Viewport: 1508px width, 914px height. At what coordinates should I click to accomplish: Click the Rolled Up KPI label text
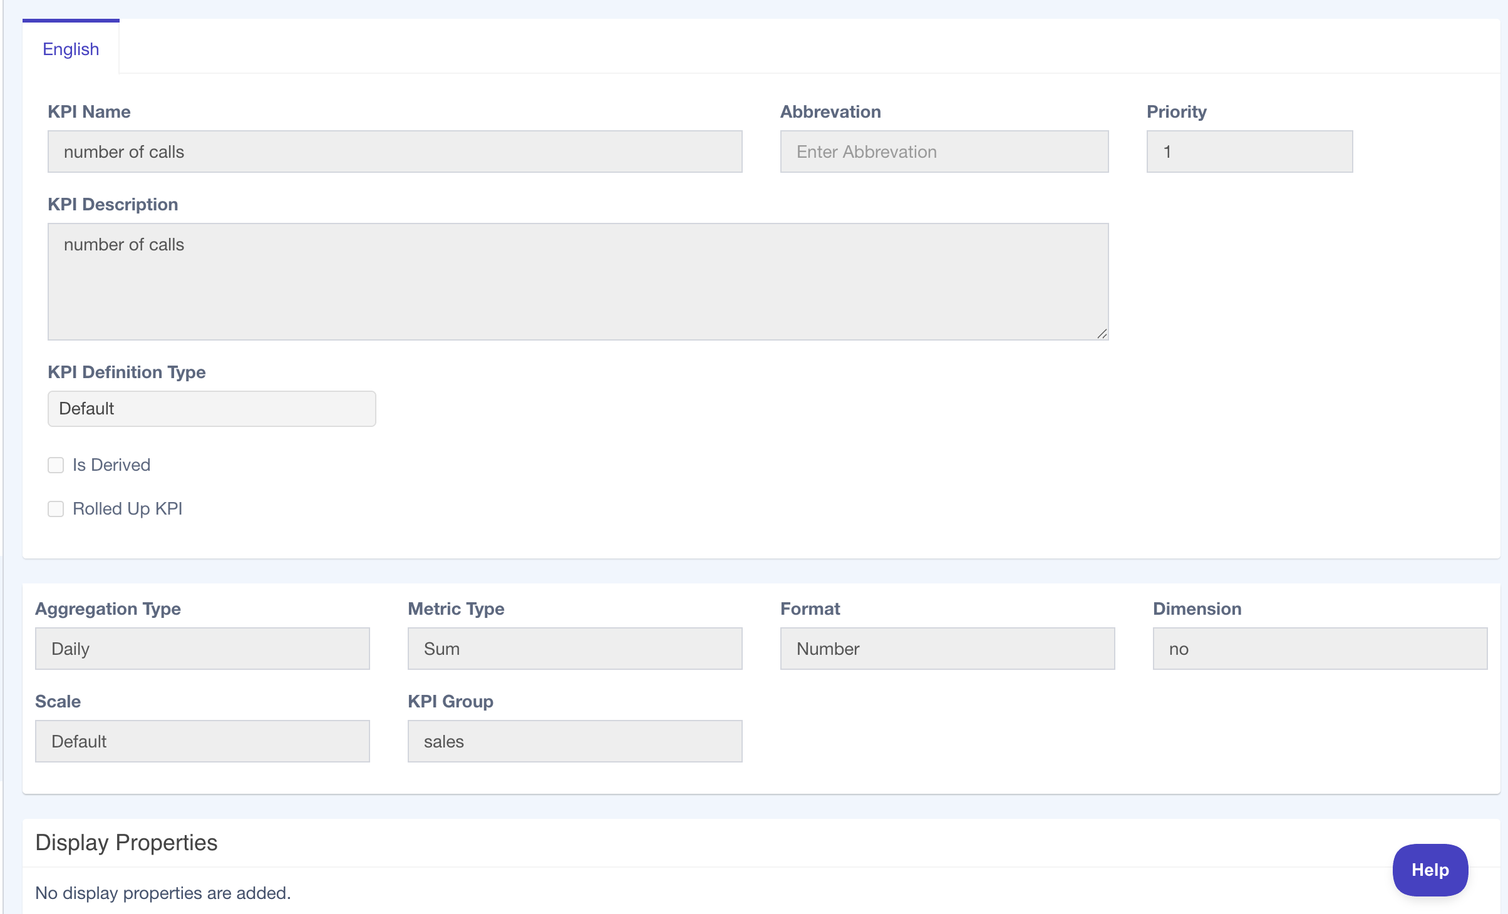click(x=128, y=509)
